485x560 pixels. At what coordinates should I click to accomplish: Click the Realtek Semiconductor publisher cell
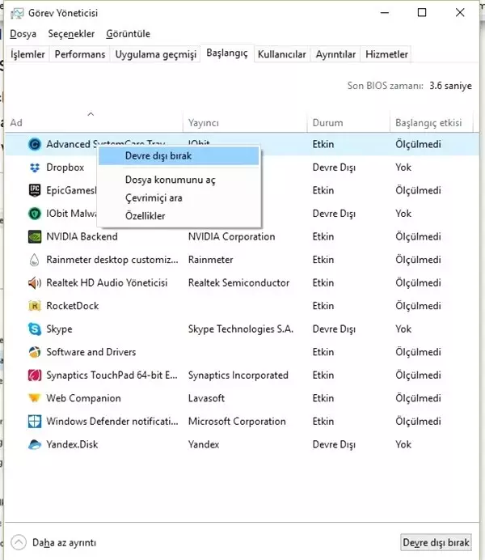[239, 283]
